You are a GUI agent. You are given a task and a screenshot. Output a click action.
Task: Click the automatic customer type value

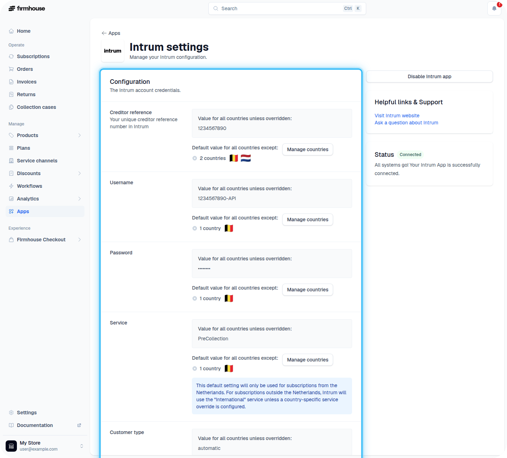click(x=209, y=448)
